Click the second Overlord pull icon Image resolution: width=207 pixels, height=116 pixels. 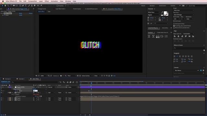pyautogui.click(x=153, y=36)
